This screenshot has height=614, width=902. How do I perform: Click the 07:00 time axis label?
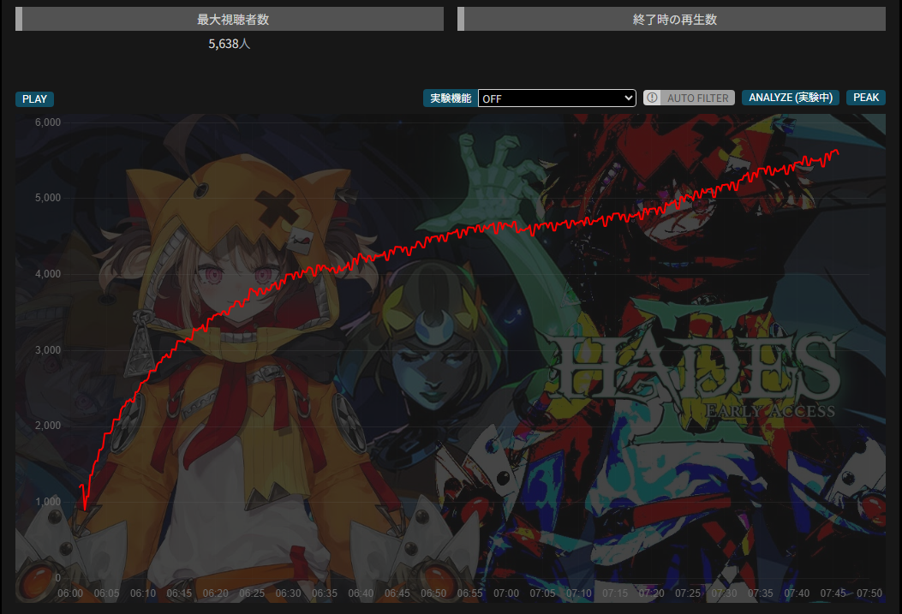point(506,593)
